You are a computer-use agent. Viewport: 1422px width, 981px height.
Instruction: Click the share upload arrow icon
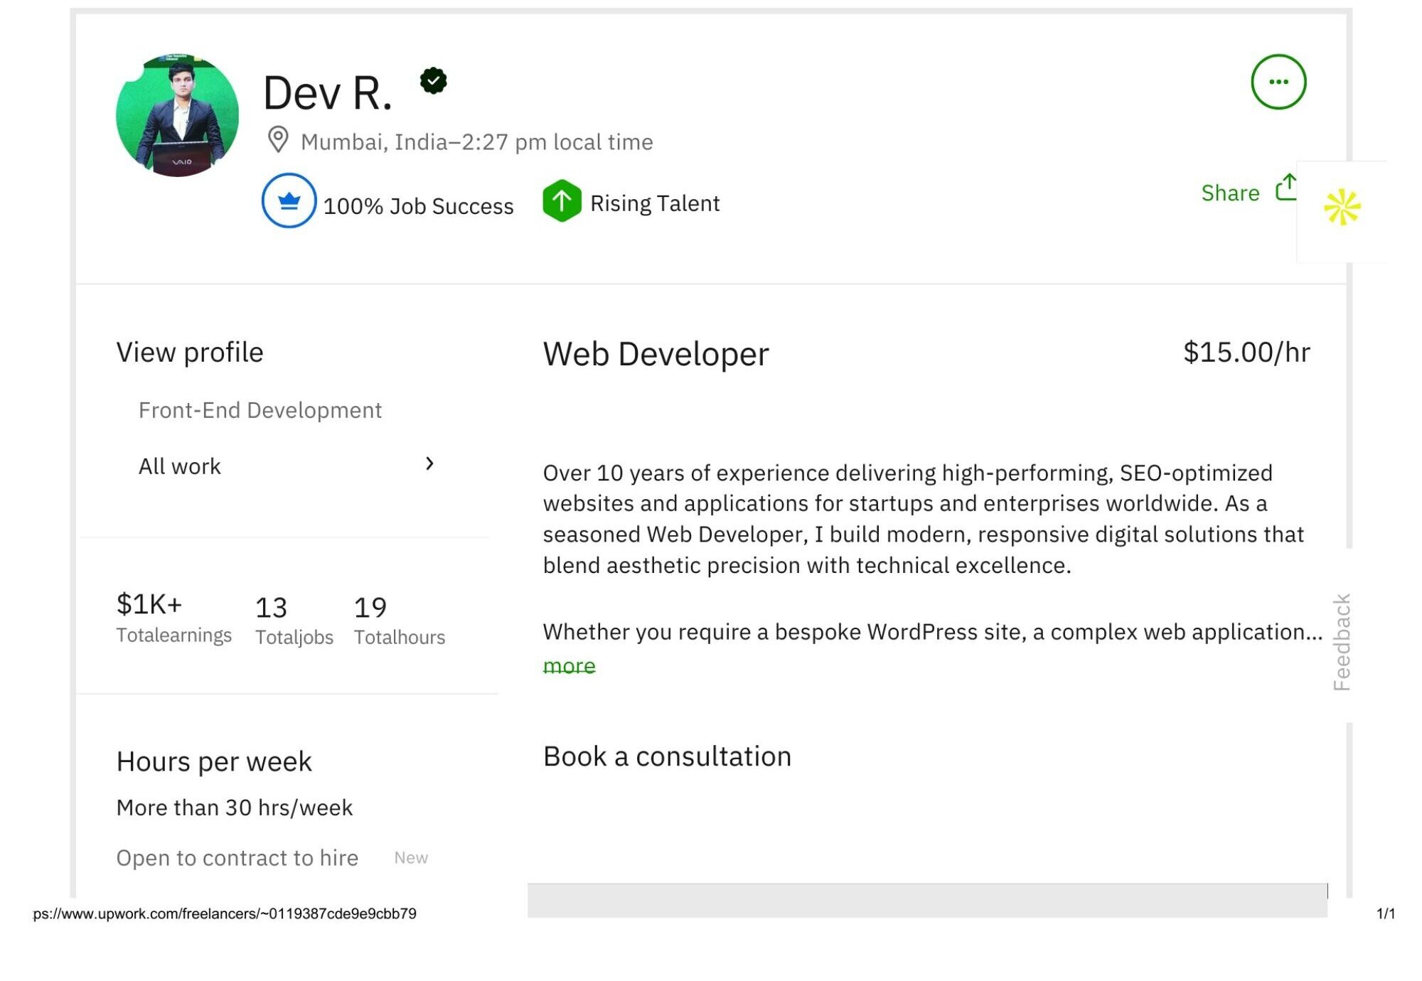point(1285,188)
